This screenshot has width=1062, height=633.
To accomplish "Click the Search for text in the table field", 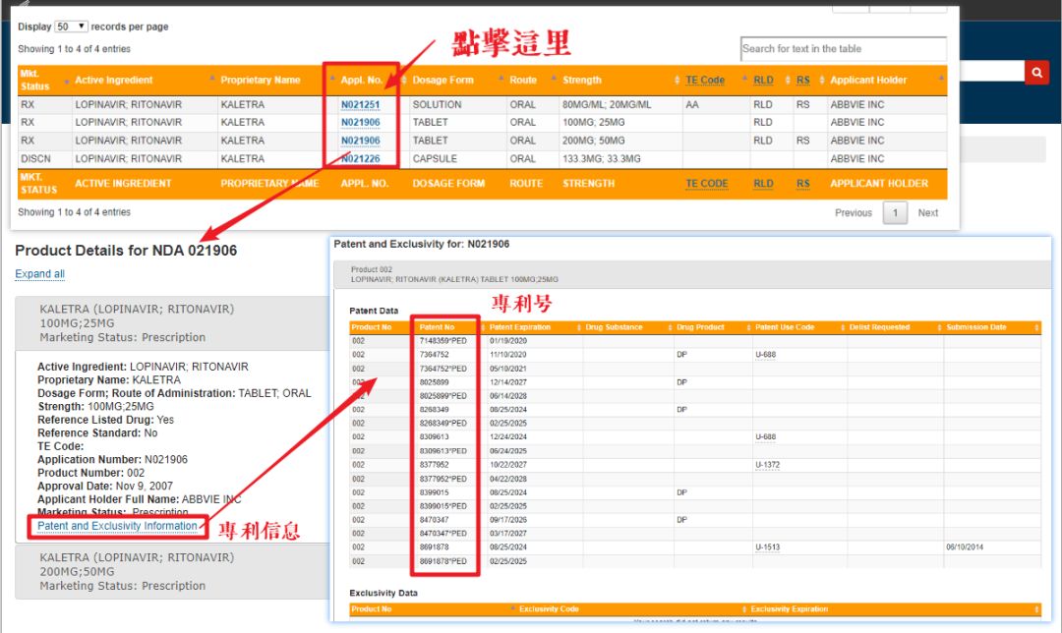I will coord(844,49).
